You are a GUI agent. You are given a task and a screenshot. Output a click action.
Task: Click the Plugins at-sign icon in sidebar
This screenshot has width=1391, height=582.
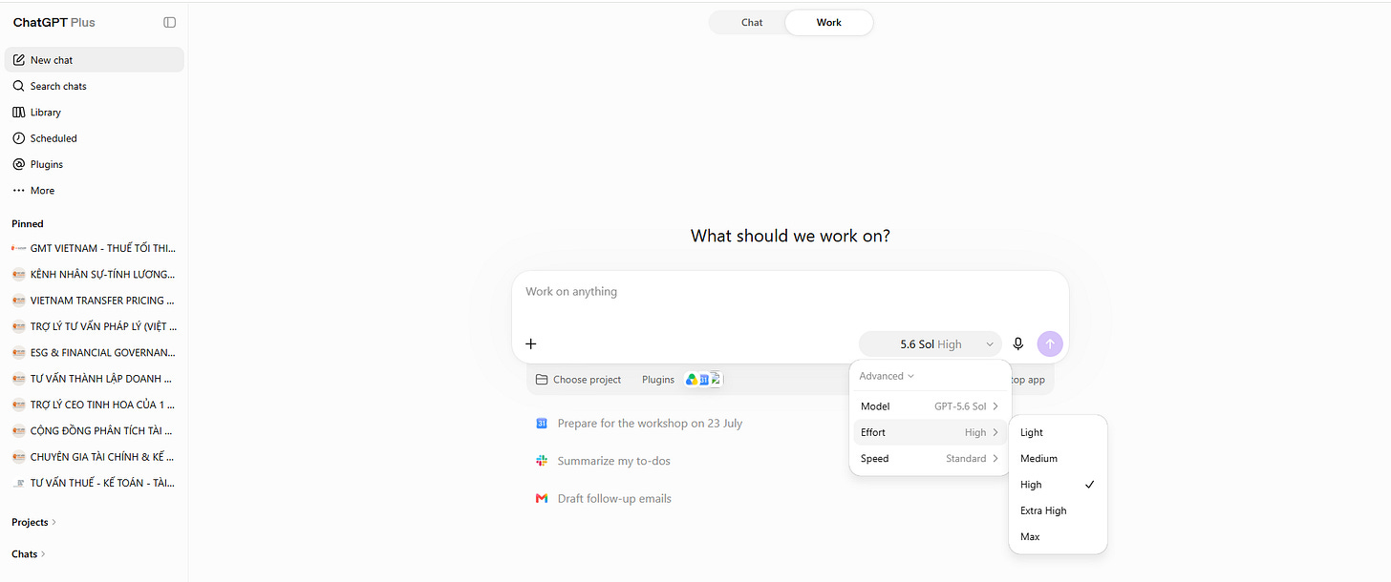pos(19,164)
